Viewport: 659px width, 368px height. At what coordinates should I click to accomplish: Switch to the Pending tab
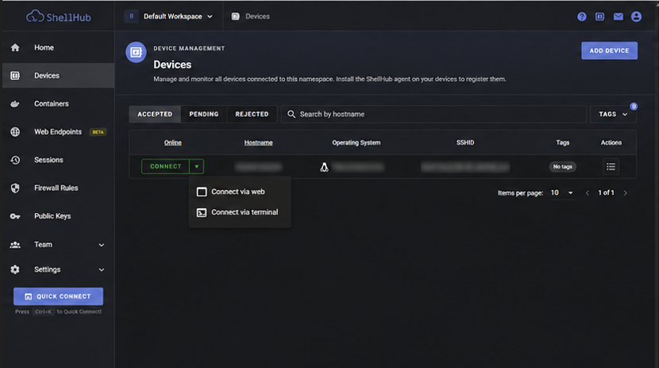pos(204,114)
